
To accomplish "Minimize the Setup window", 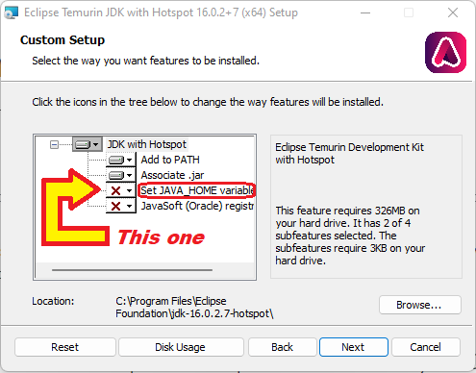I will click(365, 12).
